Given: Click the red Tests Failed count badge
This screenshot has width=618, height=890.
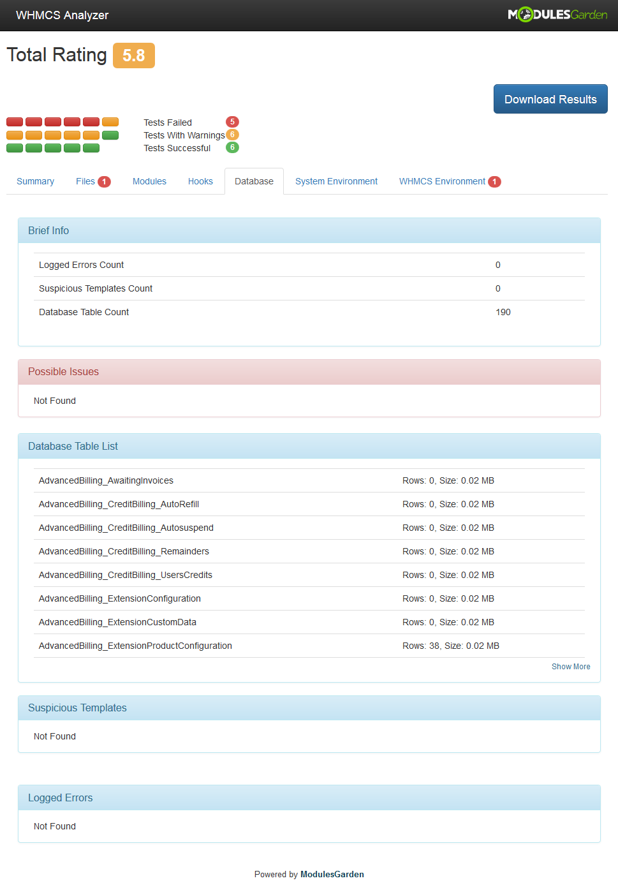Looking at the screenshot, I should pos(232,122).
